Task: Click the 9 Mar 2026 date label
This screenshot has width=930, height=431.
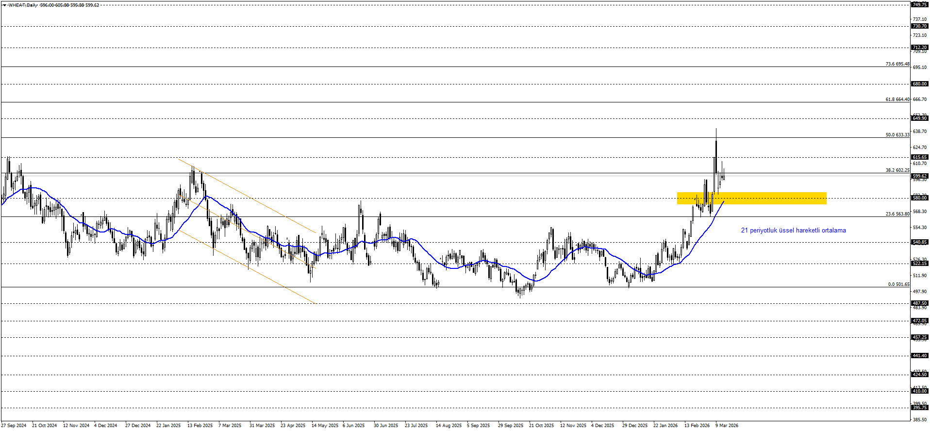Action: click(x=727, y=426)
